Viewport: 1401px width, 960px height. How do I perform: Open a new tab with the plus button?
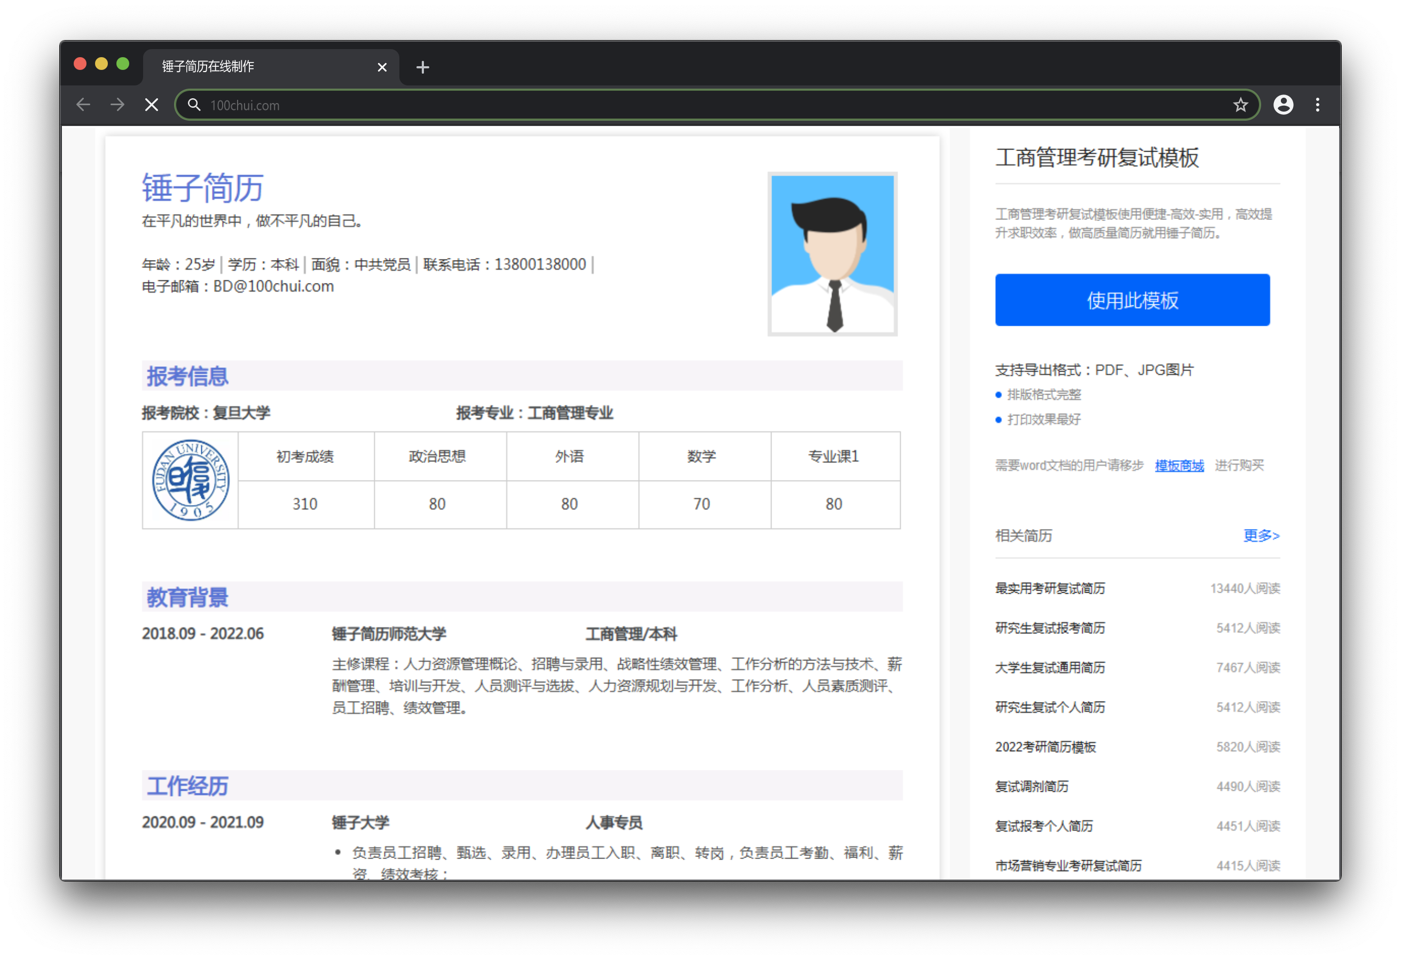pyautogui.click(x=422, y=67)
